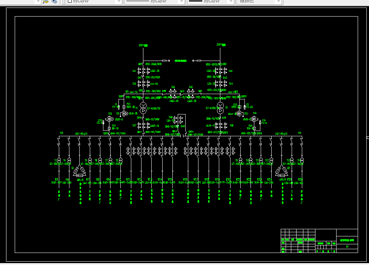
Task: Select the JDJJ-35 label near TV1
Action: (133, 113)
